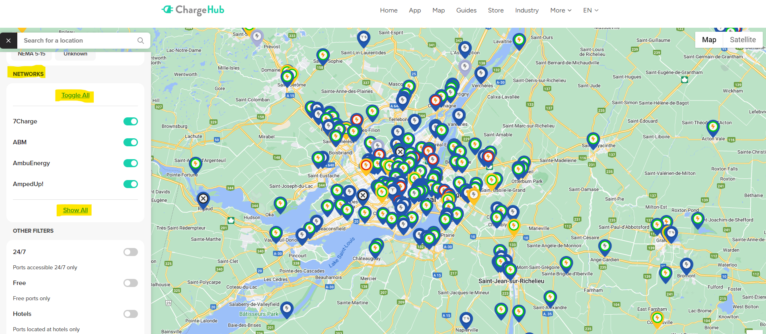Go to the Home page
Screen dimensions: 766x334
point(389,10)
